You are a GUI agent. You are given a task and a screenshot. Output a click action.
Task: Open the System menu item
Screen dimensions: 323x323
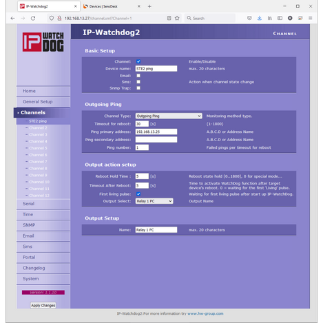click(x=43, y=279)
